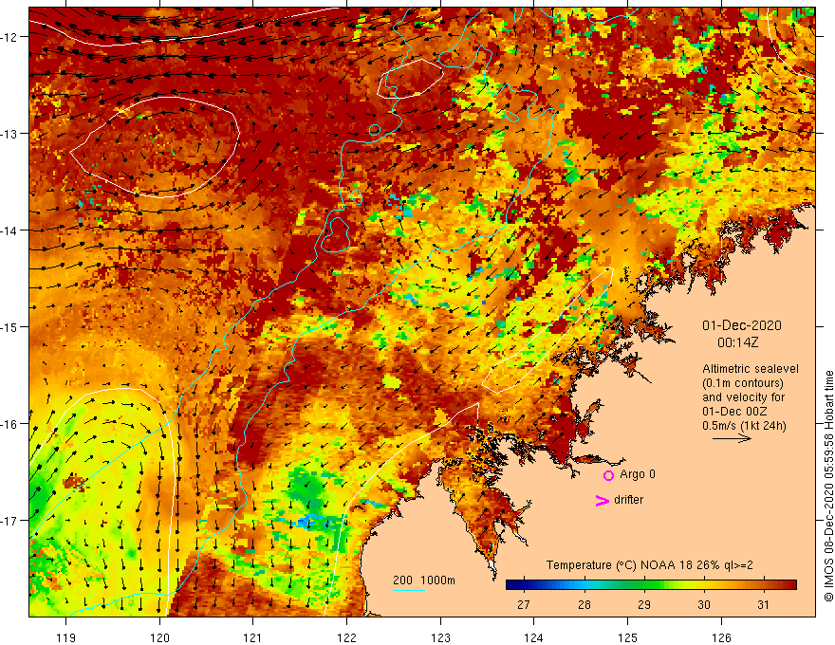Viewport: 835px width, 645px height.
Task: Click the latitude label -16
Action: (9, 424)
